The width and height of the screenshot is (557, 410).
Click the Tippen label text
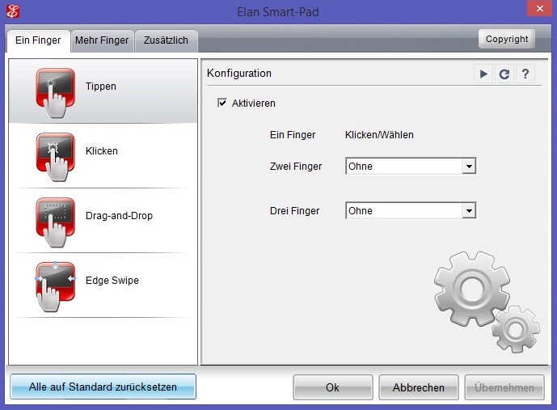[101, 87]
